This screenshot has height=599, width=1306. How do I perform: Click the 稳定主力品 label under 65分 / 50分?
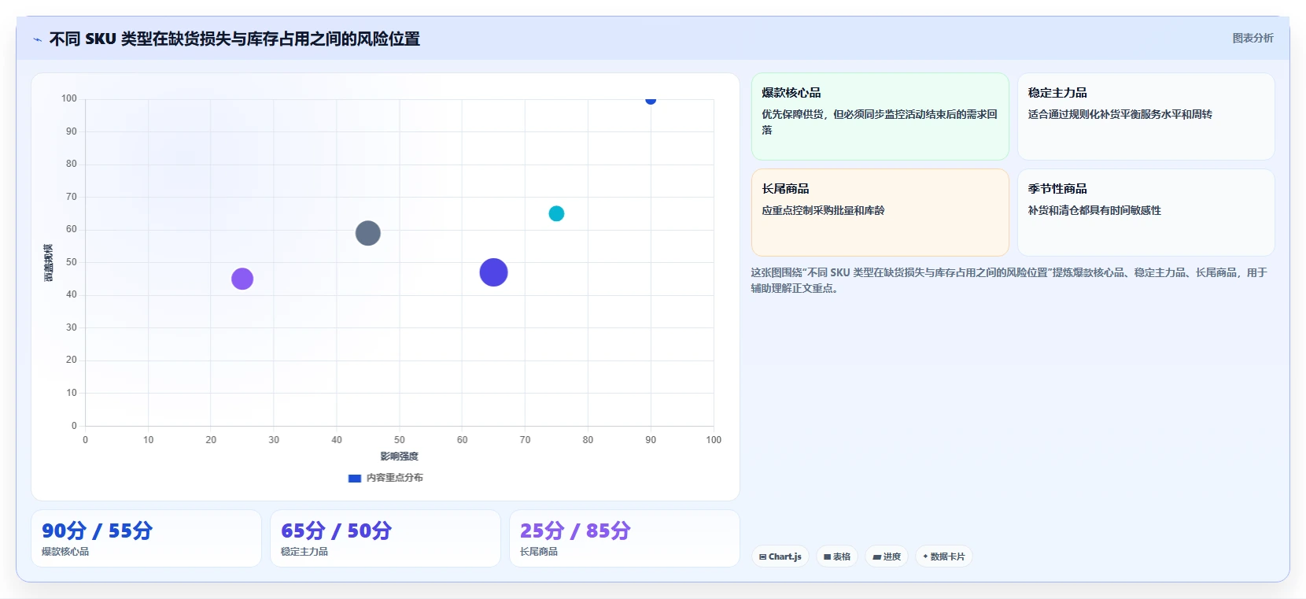tap(304, 552)
